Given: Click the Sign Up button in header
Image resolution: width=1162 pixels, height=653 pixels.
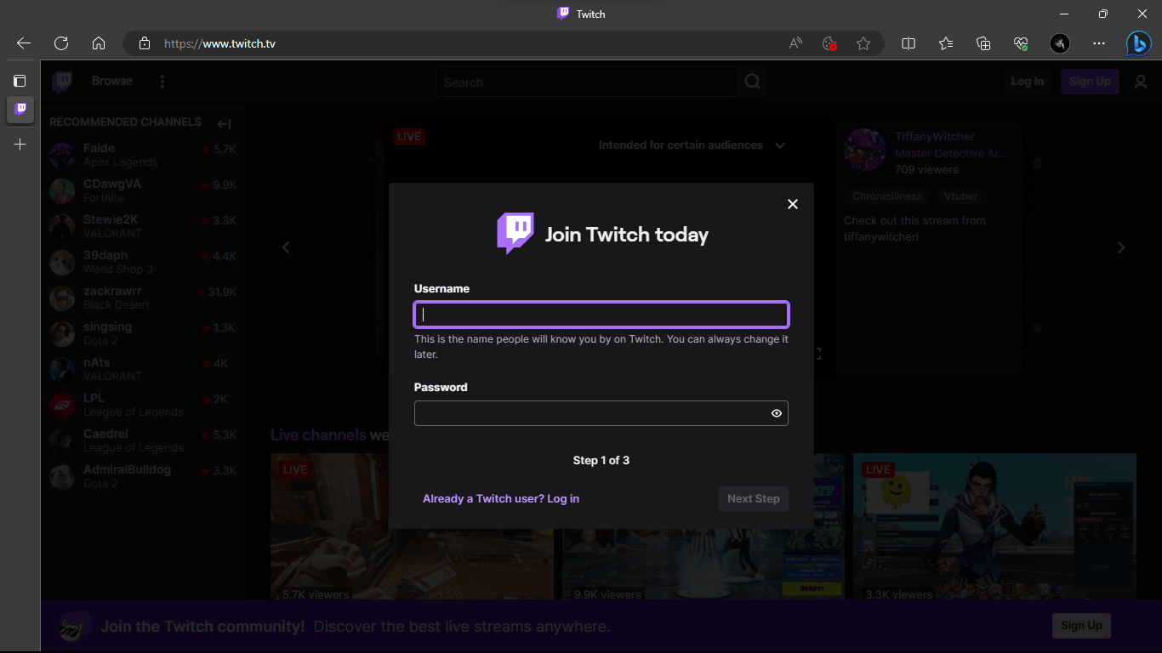Looking at the screenshot, I should click(x=1090, y=82).
